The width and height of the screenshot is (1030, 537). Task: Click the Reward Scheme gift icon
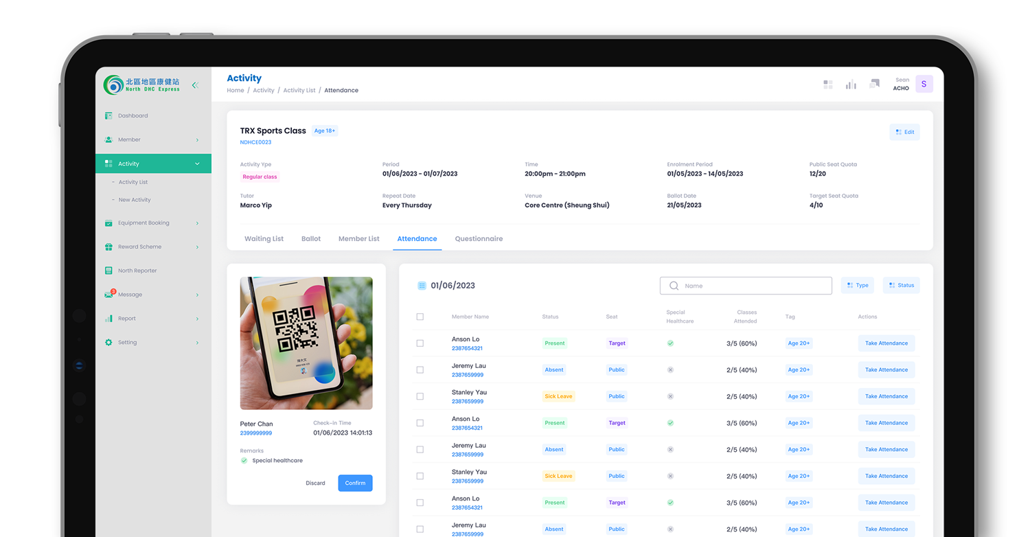click(x=108, y=247)
